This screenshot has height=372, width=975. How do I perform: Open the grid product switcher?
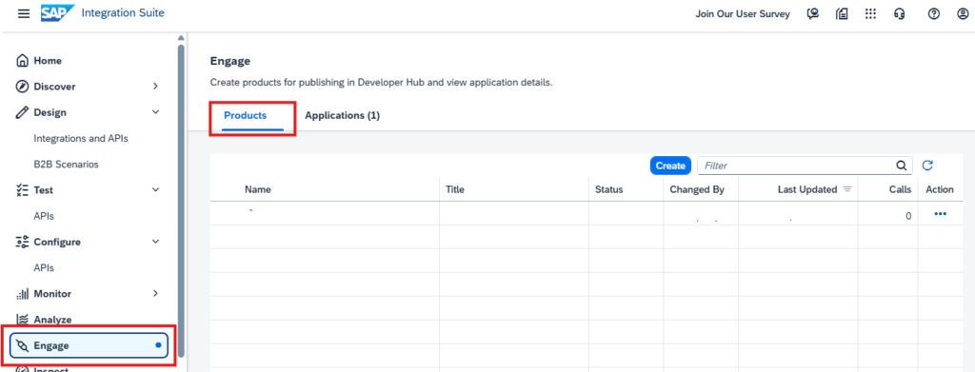pyautogui.click(x=870, y=13)
